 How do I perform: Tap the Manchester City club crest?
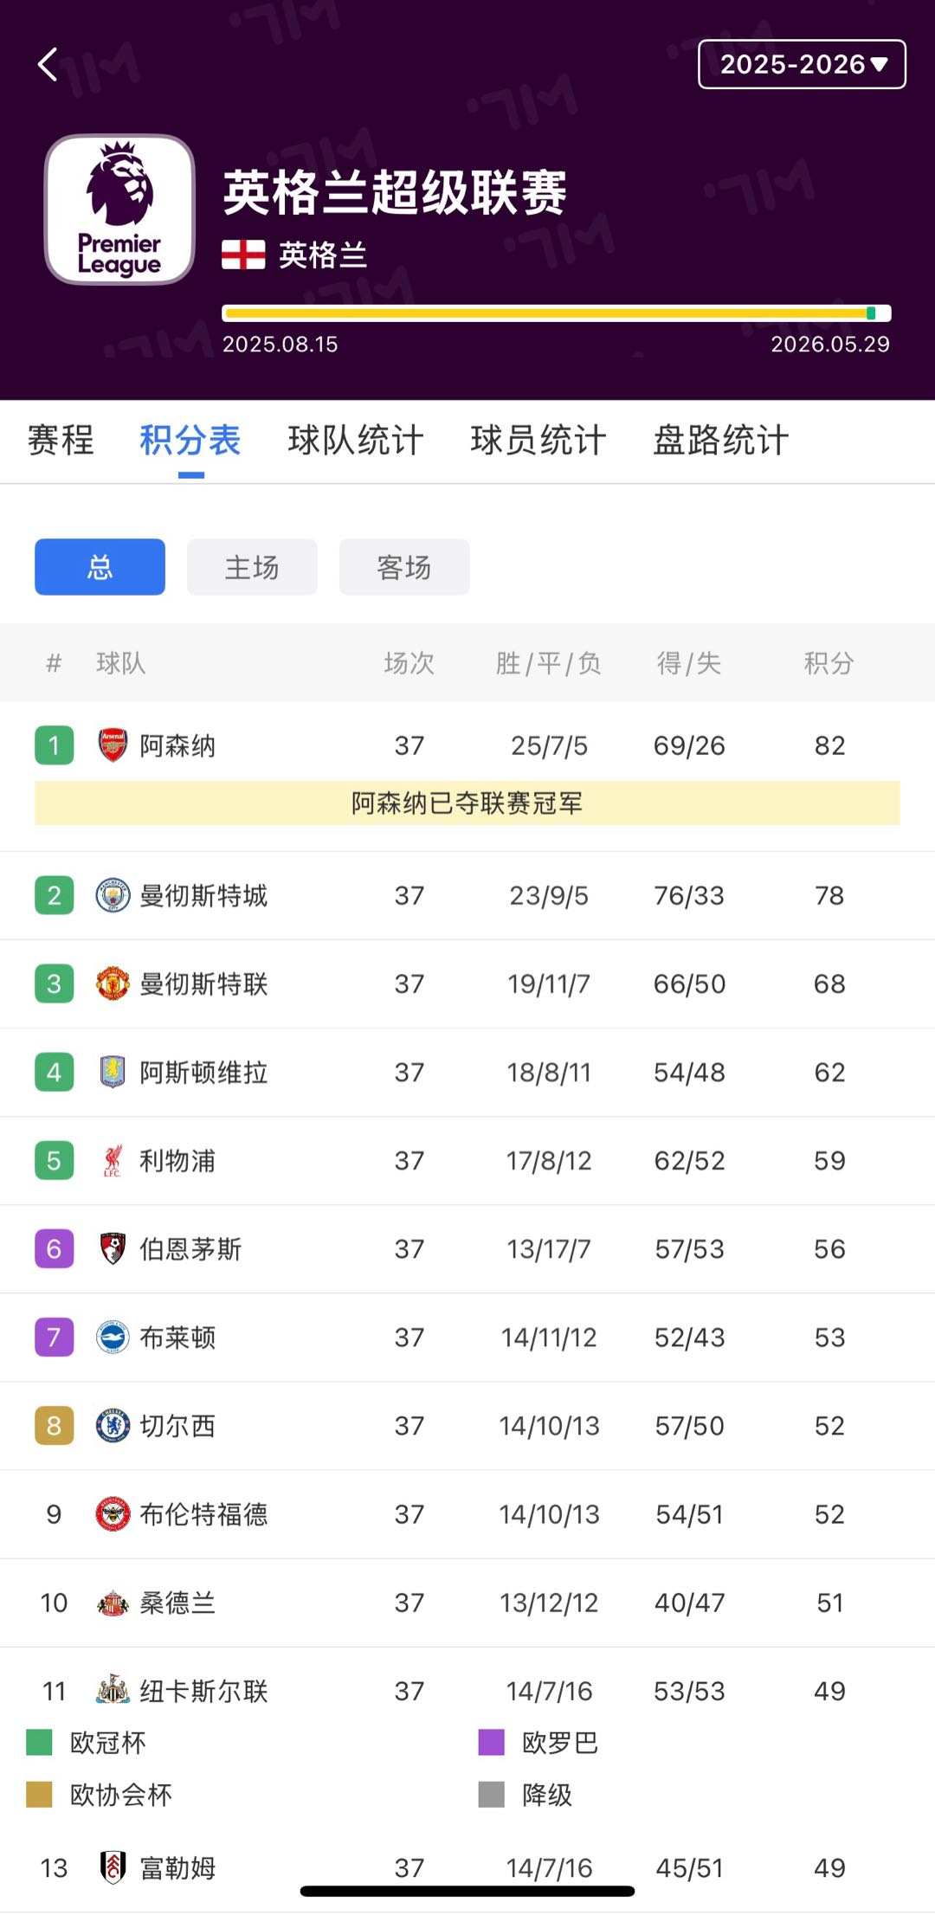coord(113,895)
